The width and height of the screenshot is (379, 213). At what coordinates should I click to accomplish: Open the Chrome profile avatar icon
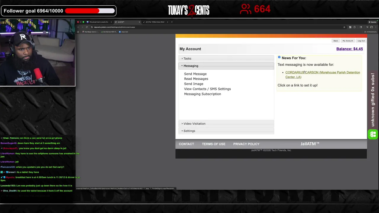pyautogui.click(x=372, y=27)
